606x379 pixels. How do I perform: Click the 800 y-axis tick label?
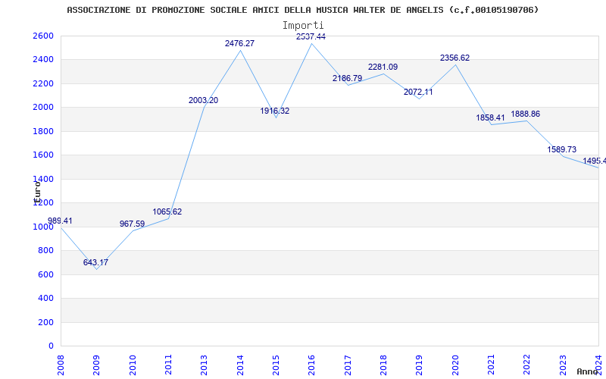(x=45, y=251)
